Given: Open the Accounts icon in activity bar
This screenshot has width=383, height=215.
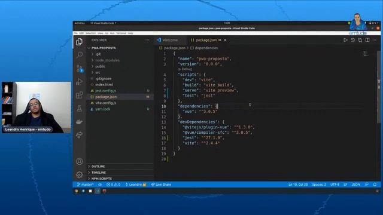Looking at the screenshot, I should pos(79,161).
